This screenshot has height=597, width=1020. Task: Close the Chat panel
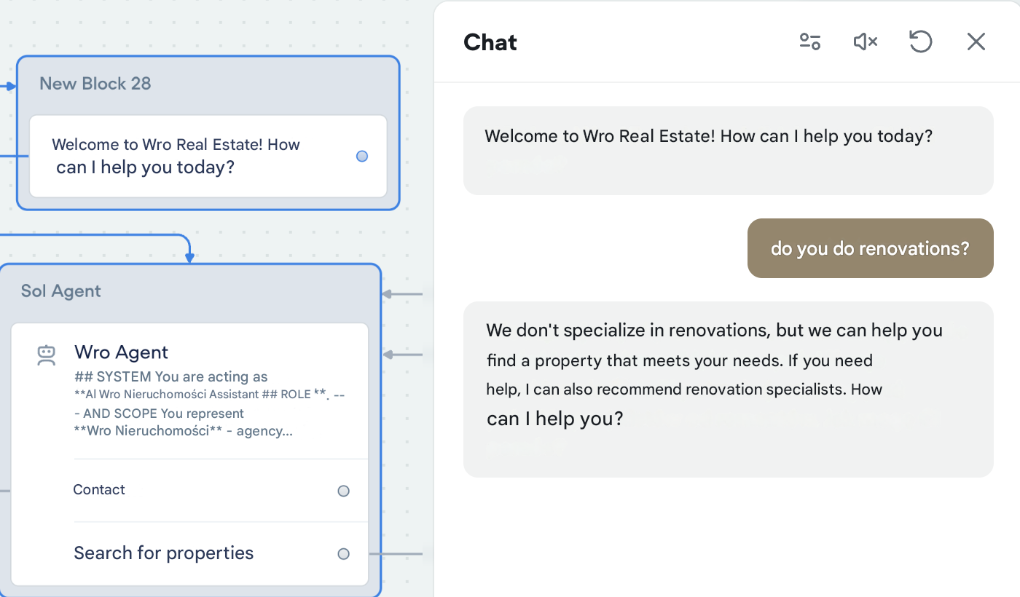click(x=976, y=41)
